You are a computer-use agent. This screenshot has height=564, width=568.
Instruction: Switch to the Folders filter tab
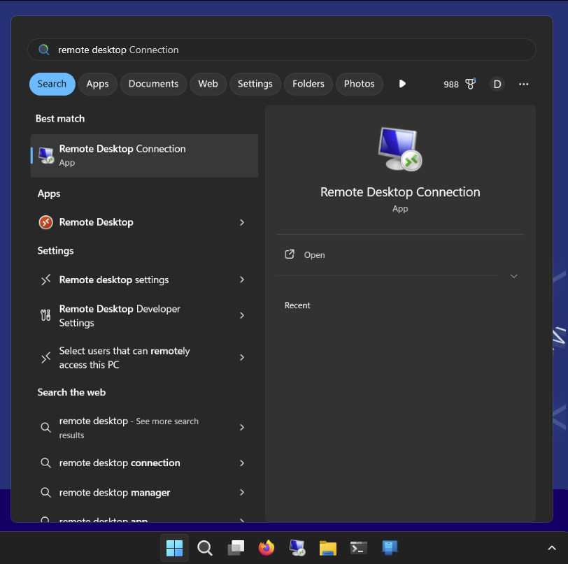pyautogui.click(x=308, y=84)
